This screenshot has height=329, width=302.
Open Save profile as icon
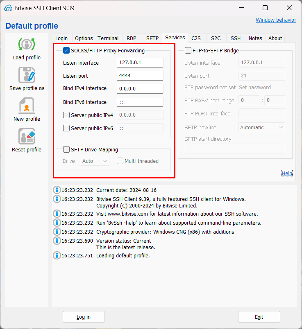27,75
